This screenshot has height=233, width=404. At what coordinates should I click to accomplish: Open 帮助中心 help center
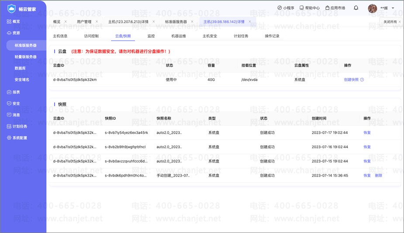coord(309,8)
